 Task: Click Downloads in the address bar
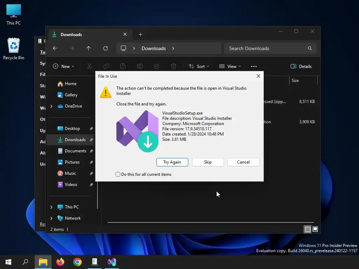(x=154, y=48)
